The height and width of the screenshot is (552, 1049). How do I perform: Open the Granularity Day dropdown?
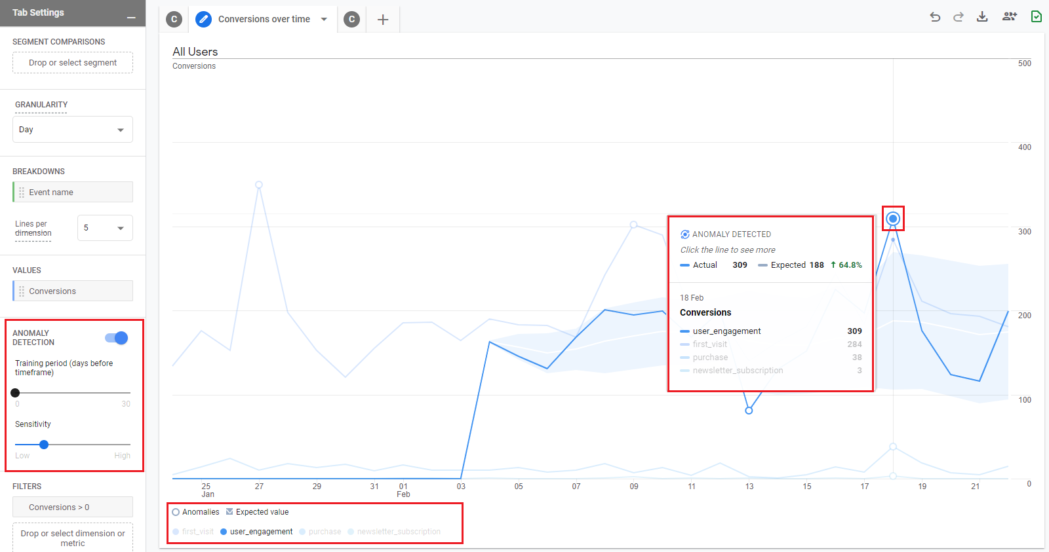(73, 129)
